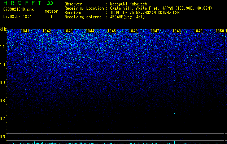This screenshot has width=227, height=144.
Task: Click the Receiver label
Action: (73, 13)
